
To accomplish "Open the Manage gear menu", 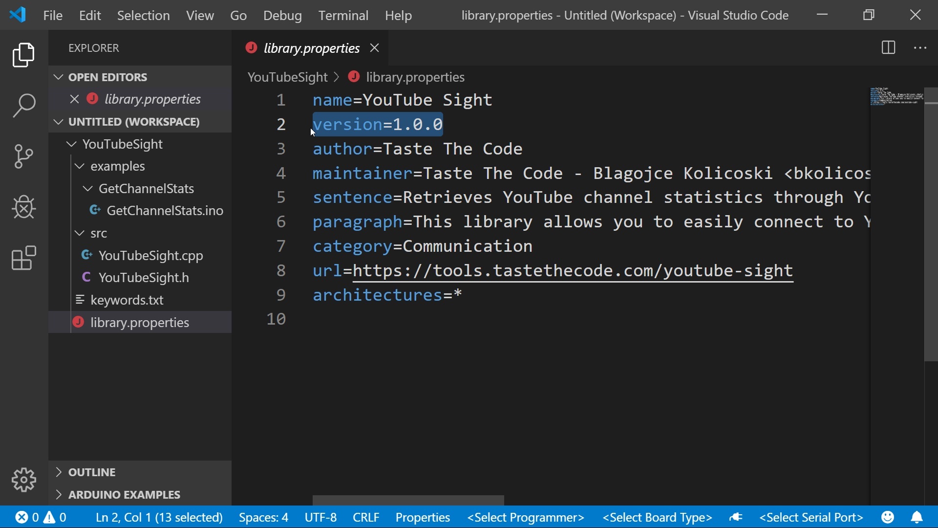I will click(23, 480).
